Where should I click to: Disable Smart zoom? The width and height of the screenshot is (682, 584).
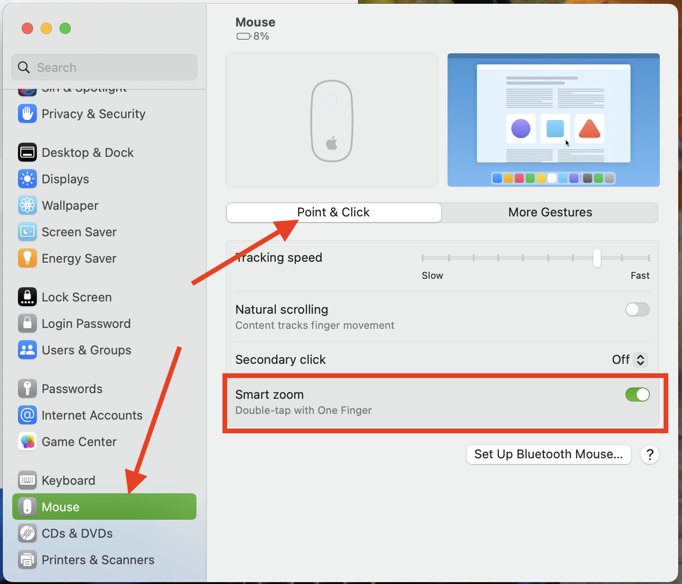tap(637, 395)
